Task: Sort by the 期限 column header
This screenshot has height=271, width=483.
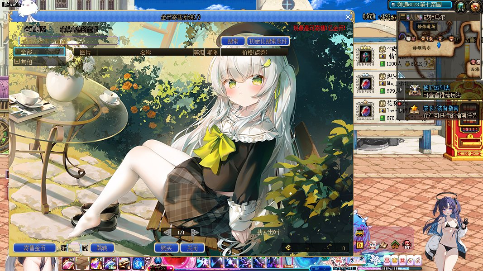Action: click(212, 52)
